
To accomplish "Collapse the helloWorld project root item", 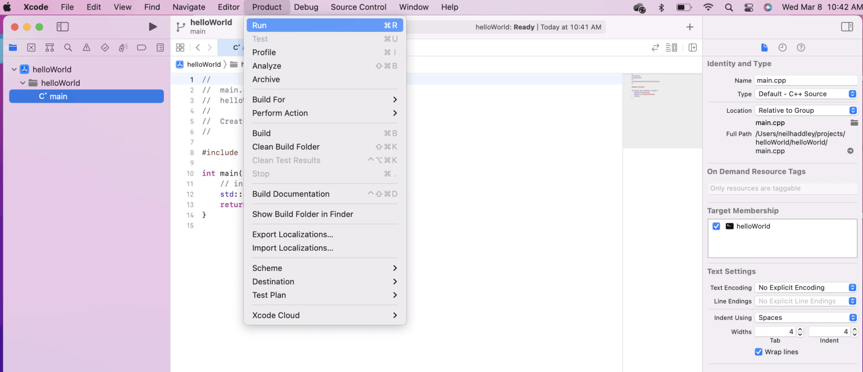I will (x=15, y=70).
